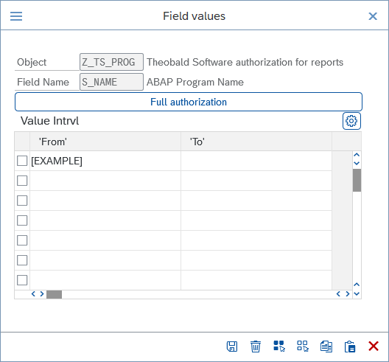Viewport: 389px width, 362px height.
Task: Click the up arrow at the top of the vertical scrollbar
Action: (357, 155)
